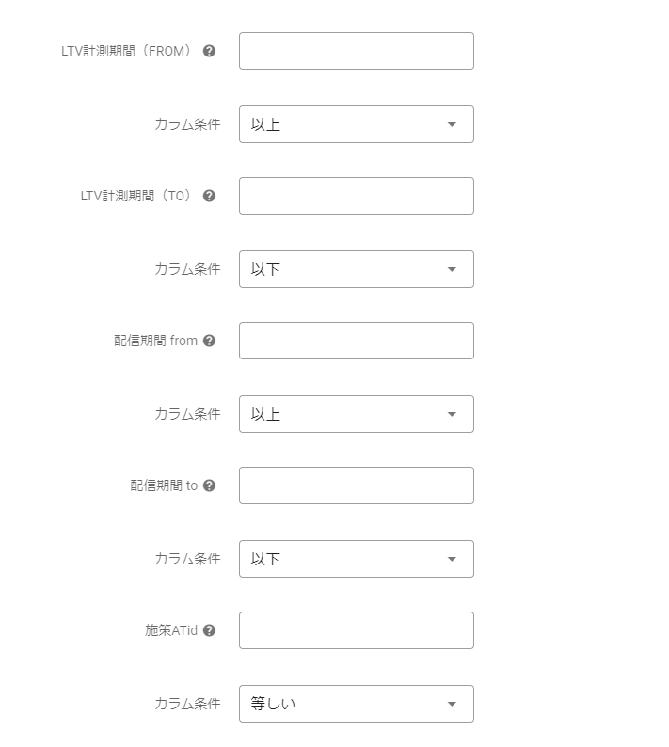669x747 pixels.
Task: Click dropdown arrow under LTV計測期間（TO） field
Action: coord(452,269)
